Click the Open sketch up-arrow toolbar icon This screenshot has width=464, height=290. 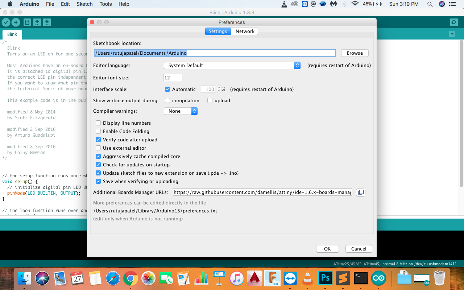coord(37,22)
